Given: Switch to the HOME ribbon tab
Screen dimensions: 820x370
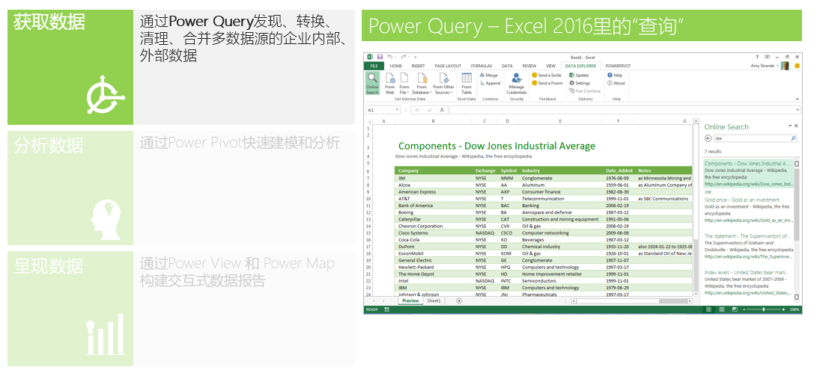Looking at the screenshot, I should coord(396,67).
